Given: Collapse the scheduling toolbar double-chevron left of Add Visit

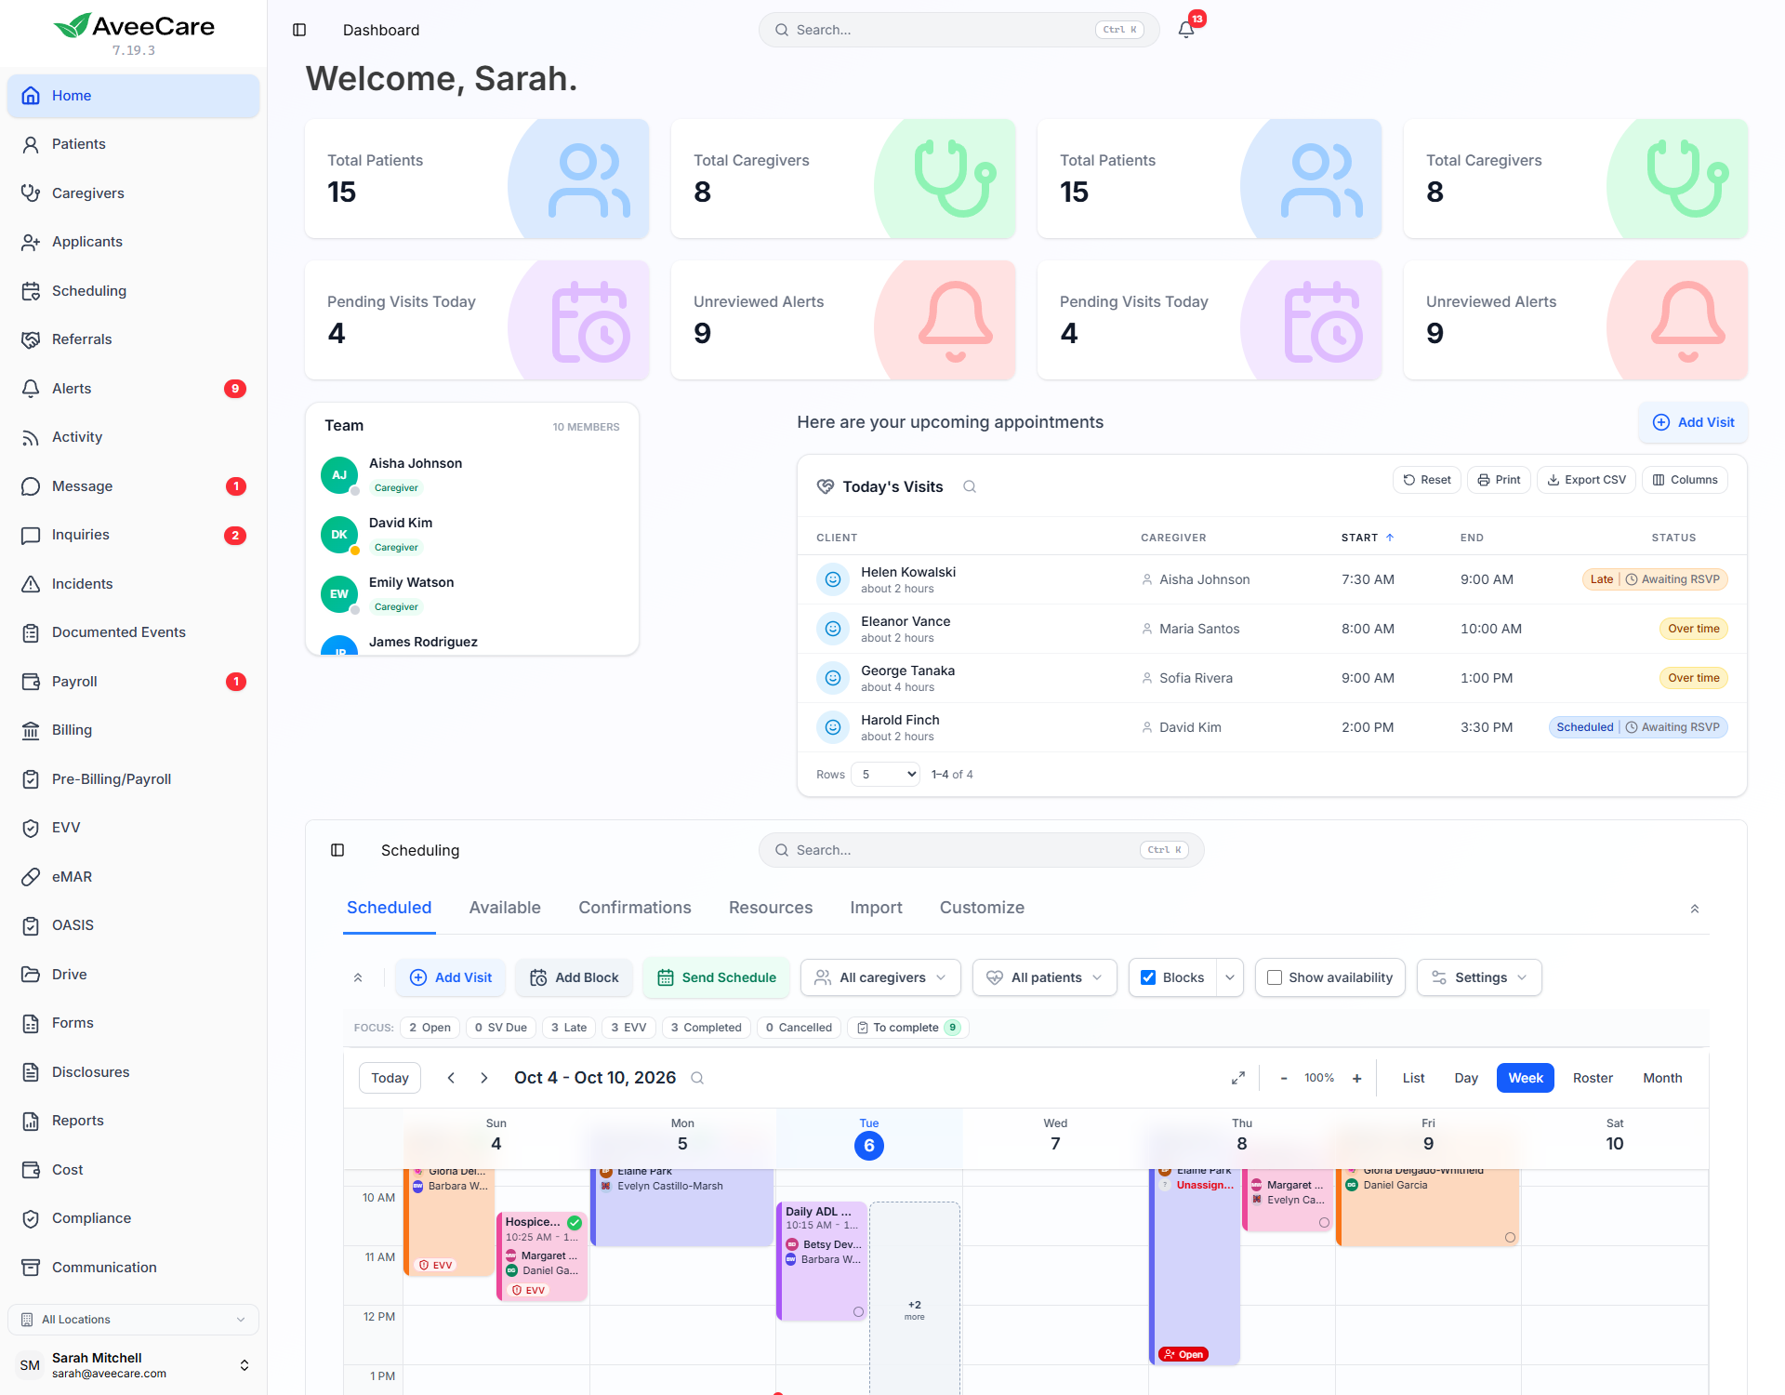Looking at the screenshot, I should point(358,977).
